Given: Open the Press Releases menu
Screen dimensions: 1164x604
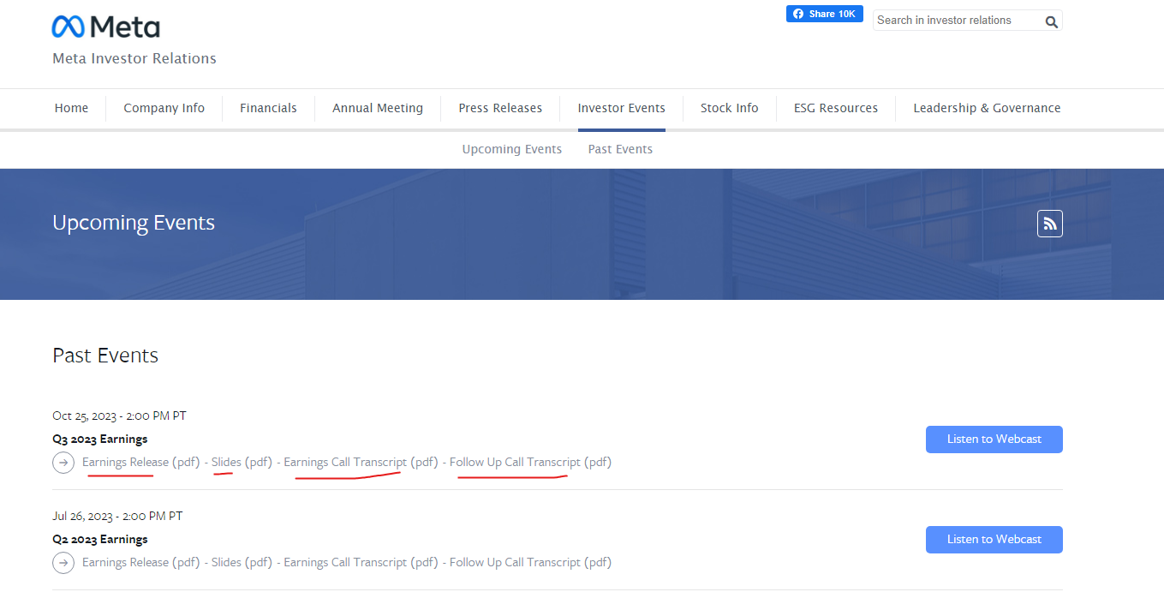Looking at the screenshot, I should click(500, 108).
